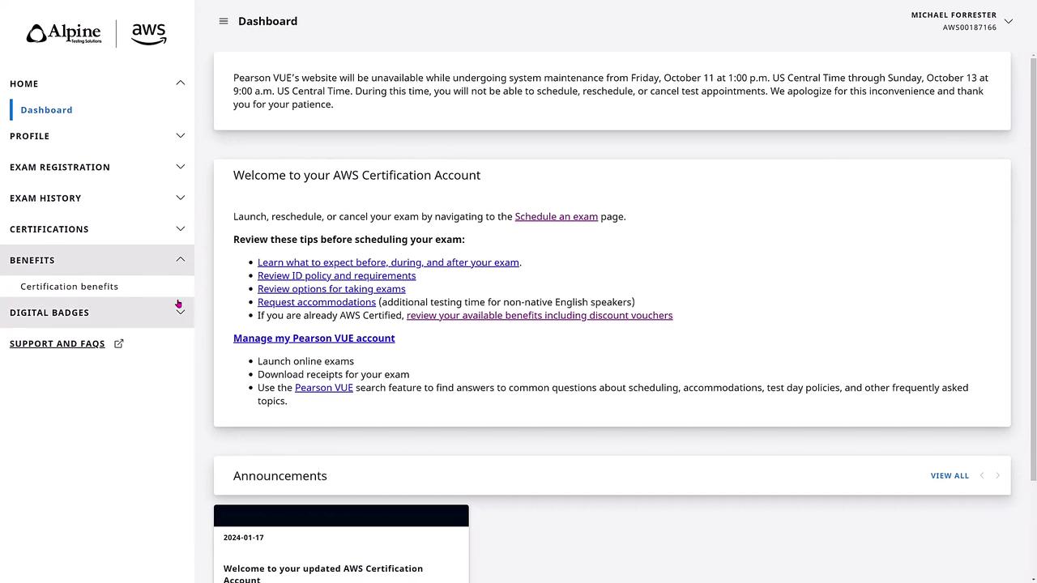This screenshot has width=1037, height=583.
Task: Open the Schedule an exam link
Action: pos(556,217)
